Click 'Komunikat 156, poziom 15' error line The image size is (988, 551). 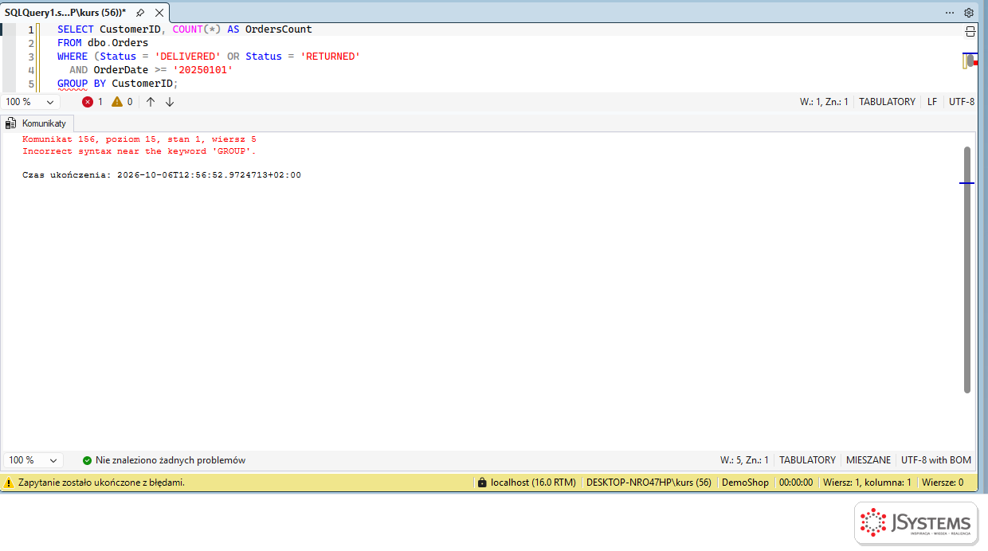pos(139,139)
